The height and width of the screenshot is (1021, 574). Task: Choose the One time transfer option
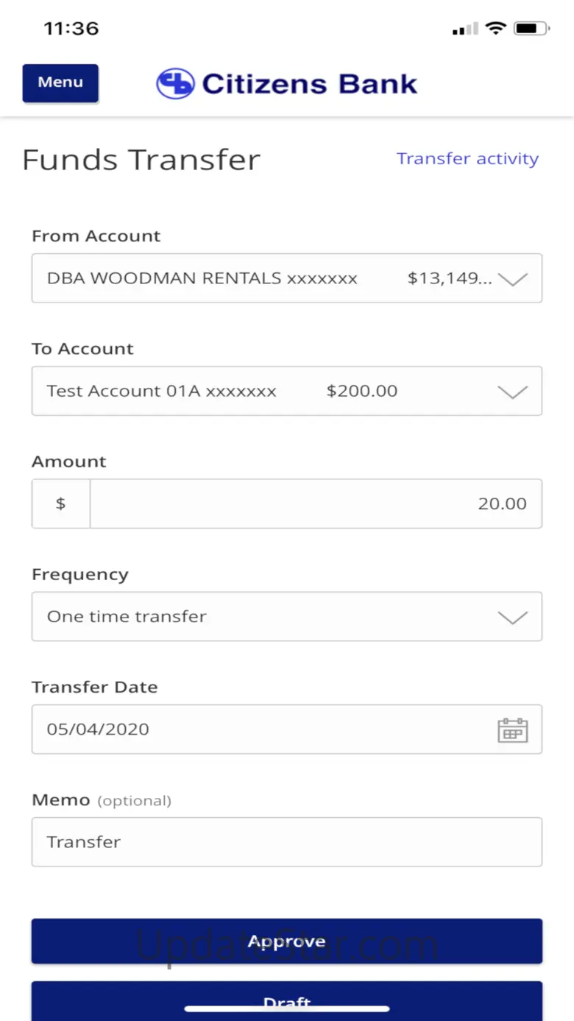(x=127, y=617)
